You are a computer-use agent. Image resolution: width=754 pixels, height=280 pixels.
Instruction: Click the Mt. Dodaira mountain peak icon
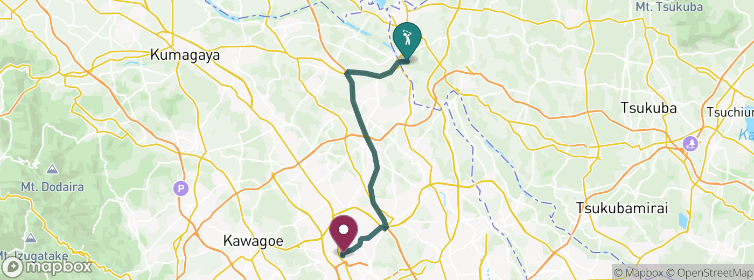pos(52,169)
